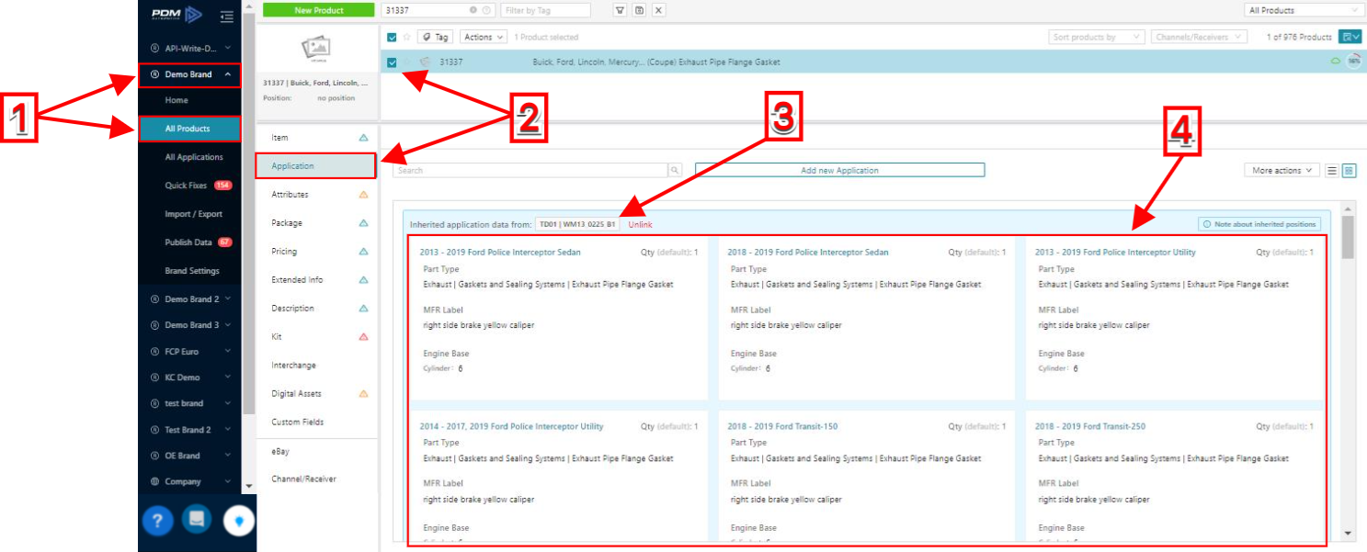The image size is (1367, 552).
Task: Collapse the Demo Brand menu
Action: (x=190, y=74)
